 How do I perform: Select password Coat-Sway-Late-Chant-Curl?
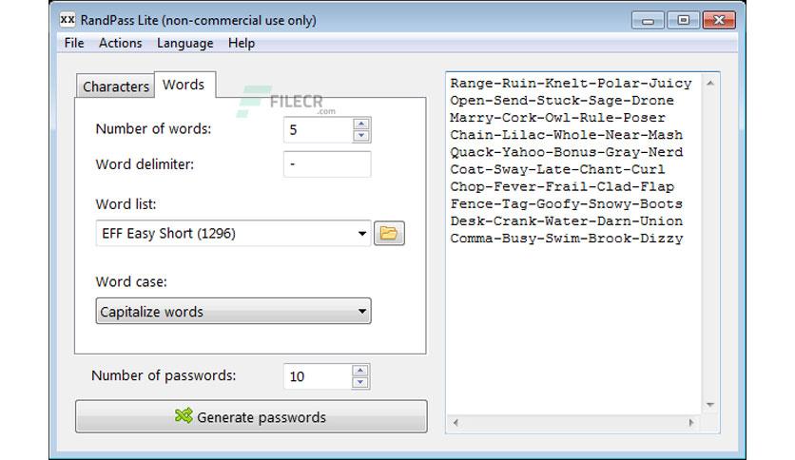click(557, 169)
